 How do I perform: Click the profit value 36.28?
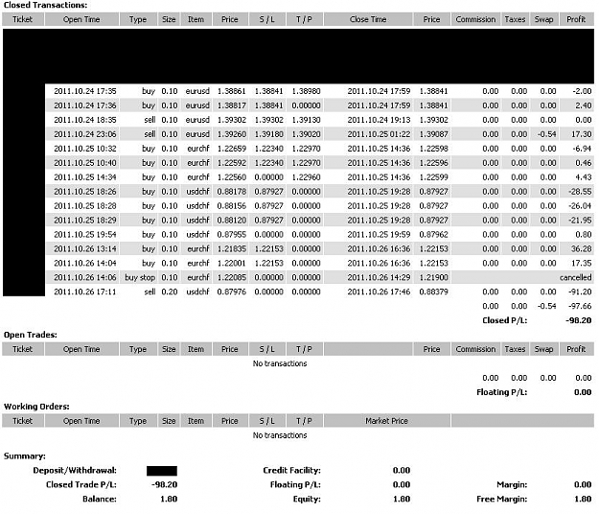click(581, 248)
